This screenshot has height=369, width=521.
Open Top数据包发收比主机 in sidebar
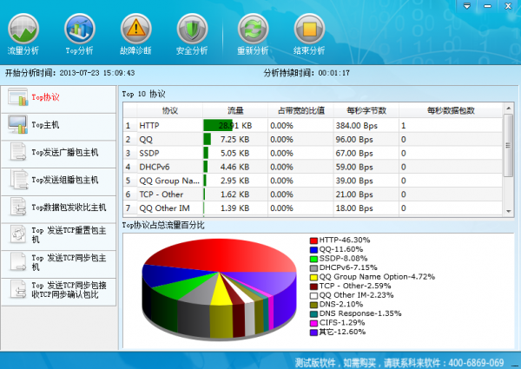pos(58,209)
